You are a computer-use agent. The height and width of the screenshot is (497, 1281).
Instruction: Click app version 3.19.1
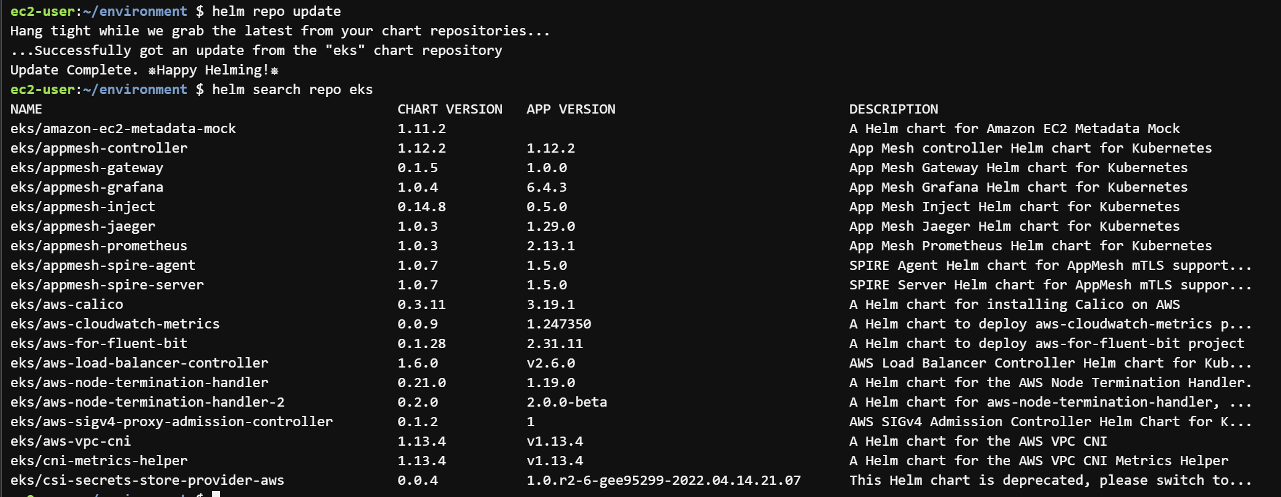551,305
